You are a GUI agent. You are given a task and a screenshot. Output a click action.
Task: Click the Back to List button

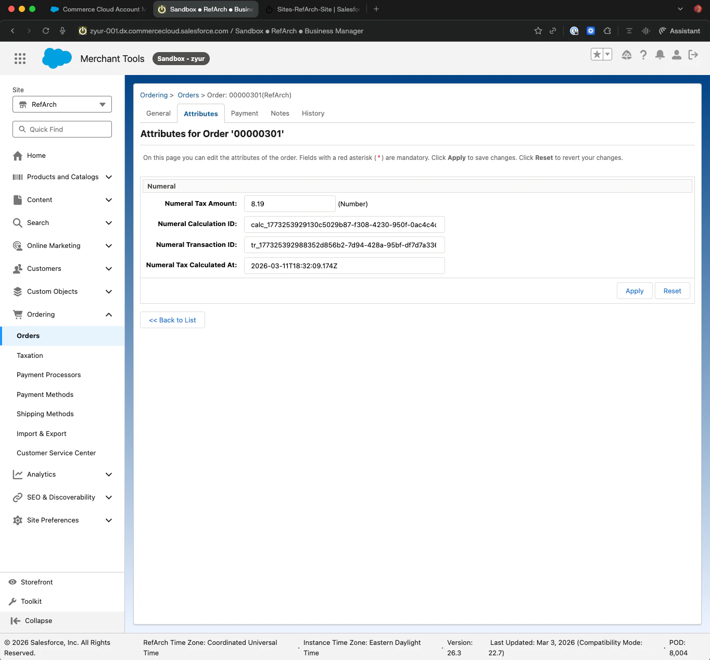coord(172,320)
